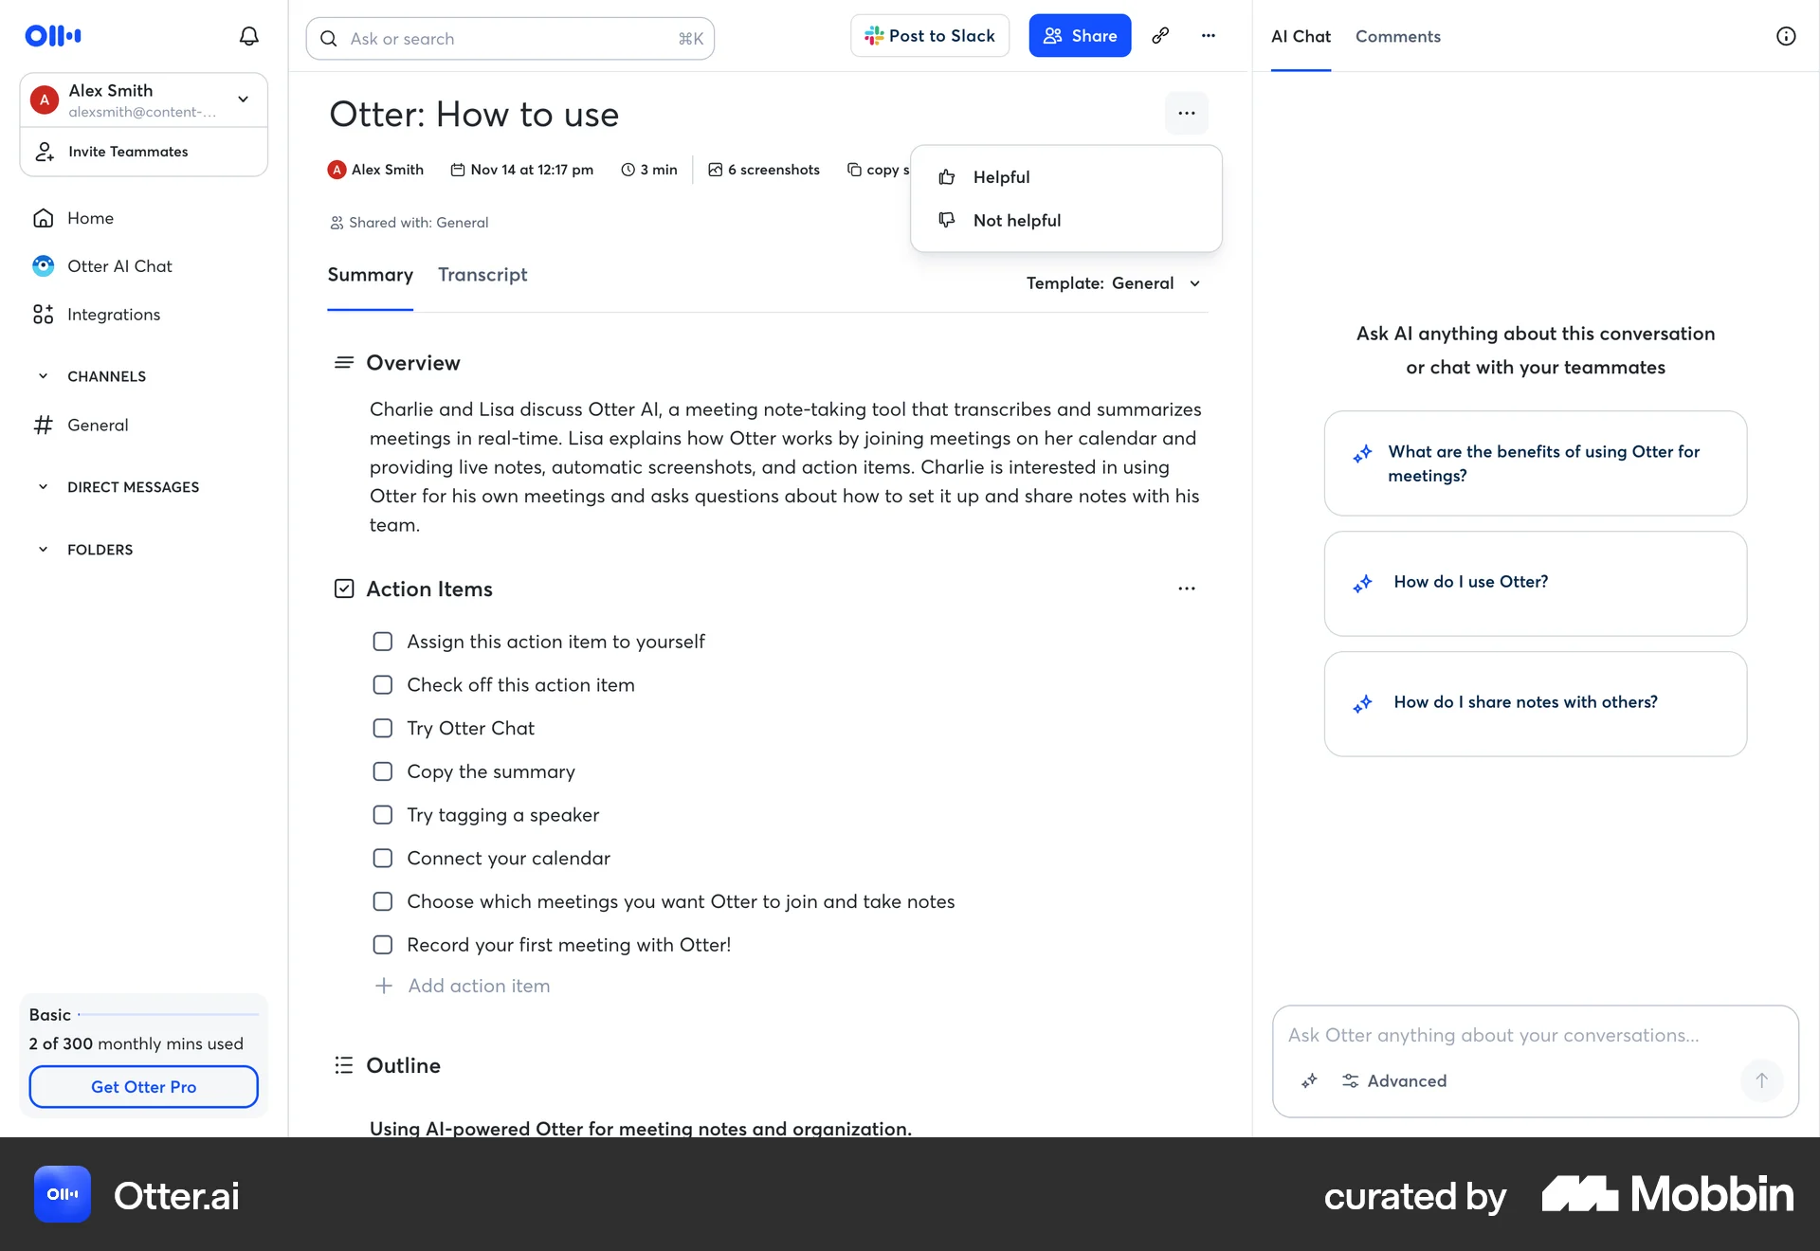Check 'Copy the summary' action item
Screen dimensions: 1820x1251
tap(383, 771)
